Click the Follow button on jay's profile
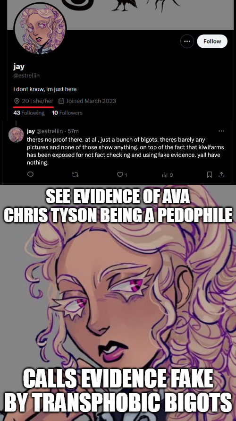 pos(212,42)
